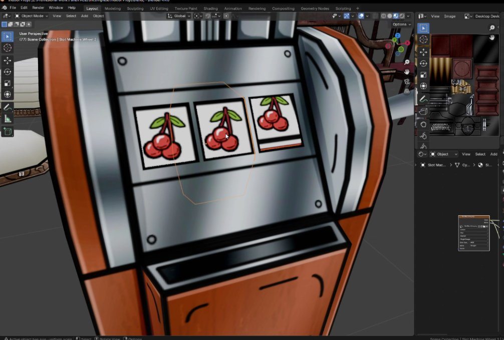Image resolution: width=504 pixels, height=340 pixels.
Task: Choose the Annotate tool in viewport
Action: click(8, 107)
